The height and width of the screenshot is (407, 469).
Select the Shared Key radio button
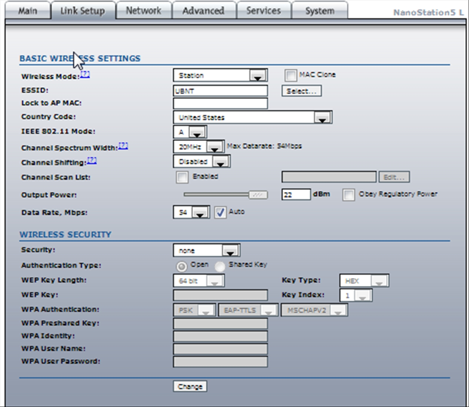[x=220, y=267]
